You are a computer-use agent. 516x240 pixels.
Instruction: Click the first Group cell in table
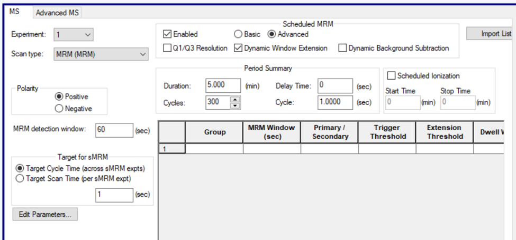214,149
